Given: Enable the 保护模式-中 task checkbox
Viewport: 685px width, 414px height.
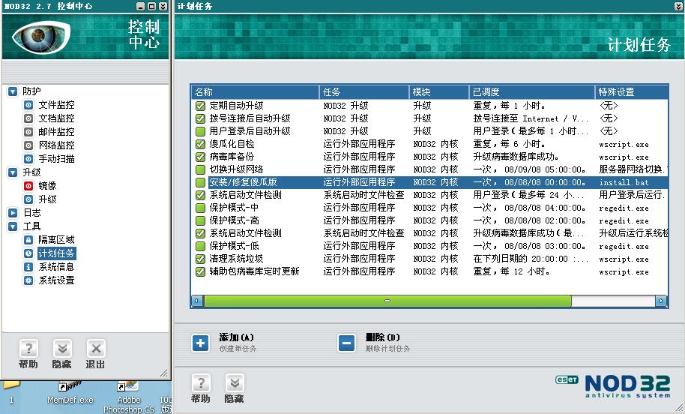Looking at the screenshot, I should [200, 208].
